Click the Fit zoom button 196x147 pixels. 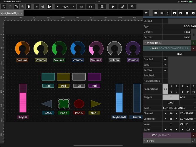(91, 7)
